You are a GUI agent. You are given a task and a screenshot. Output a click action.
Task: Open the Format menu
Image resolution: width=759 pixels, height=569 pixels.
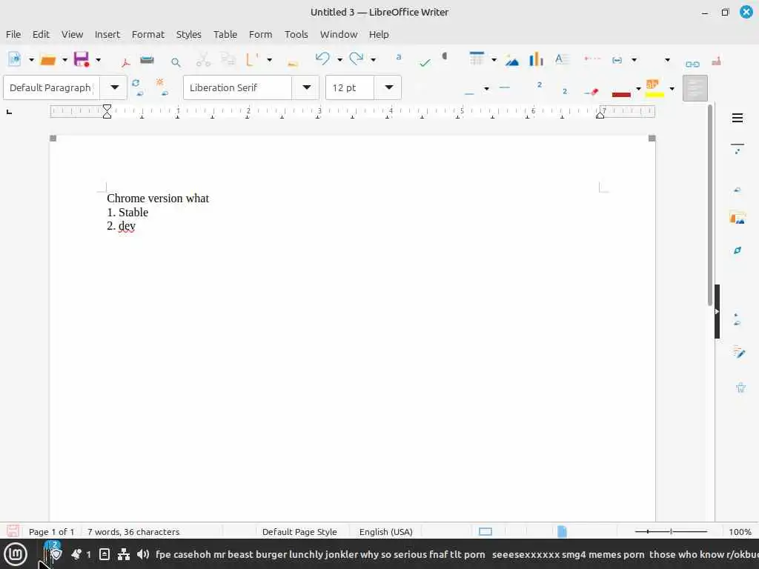(148, 34)
